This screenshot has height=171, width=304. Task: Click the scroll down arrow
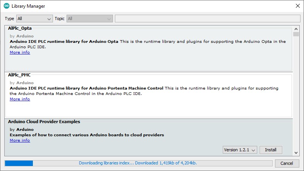click(296, 152)
